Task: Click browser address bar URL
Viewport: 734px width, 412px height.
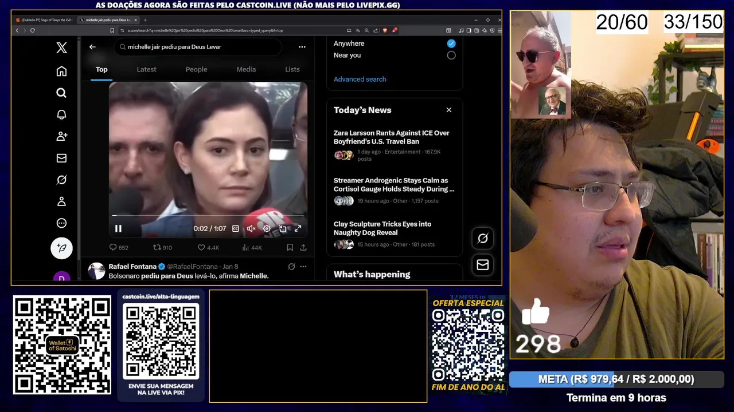Action: tap(205, 30)
